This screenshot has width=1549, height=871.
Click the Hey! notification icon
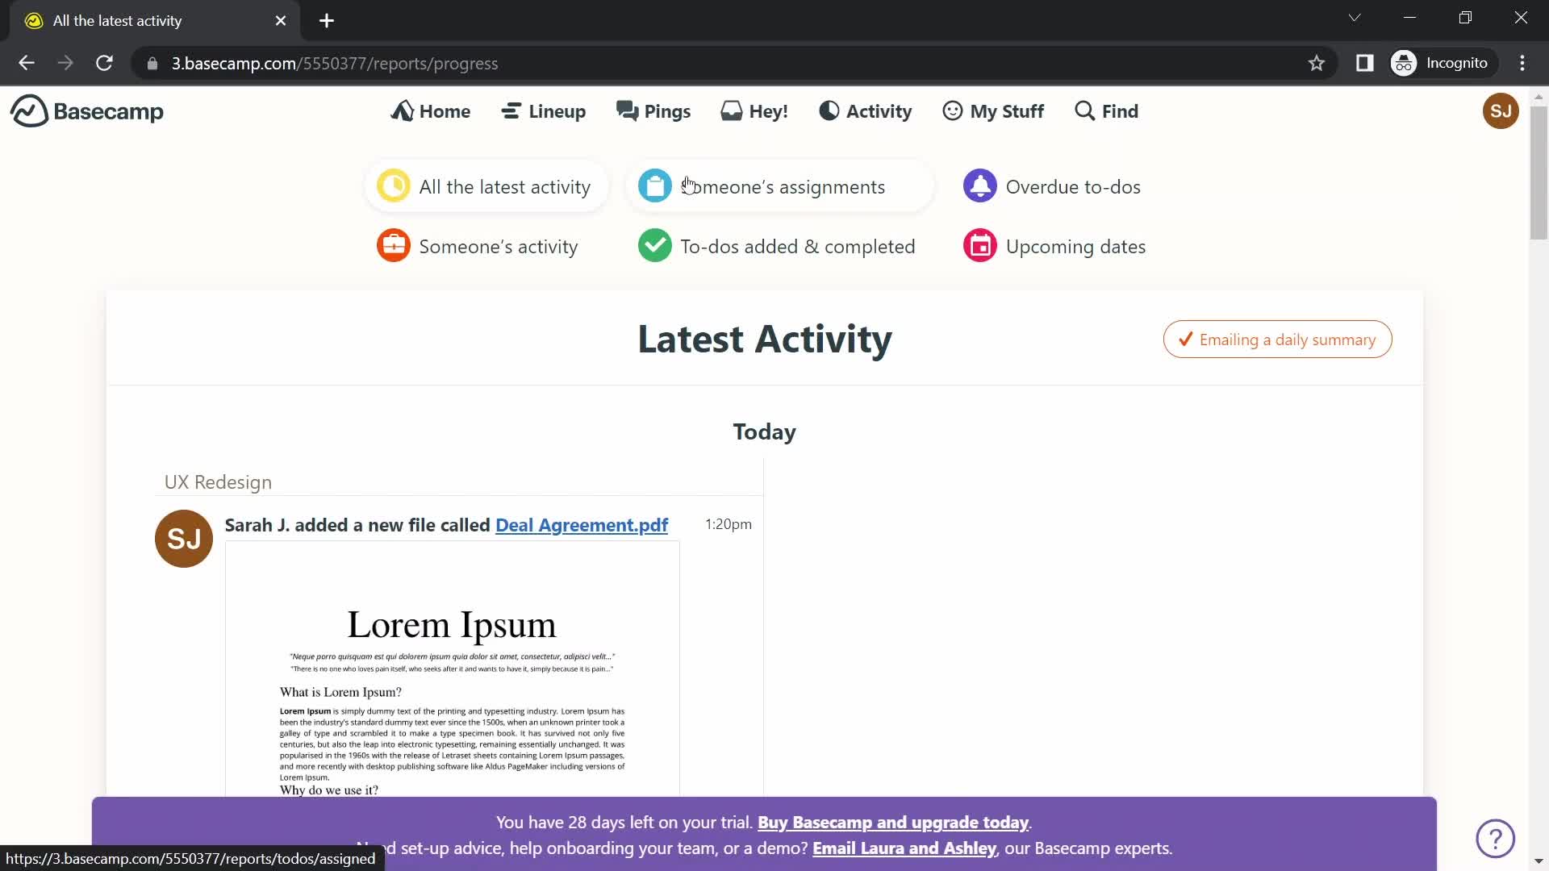pyautogui.click(x=755, y=110)
